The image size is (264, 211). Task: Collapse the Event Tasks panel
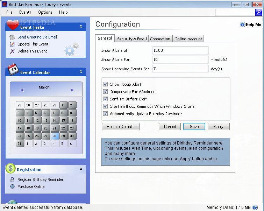81,27
